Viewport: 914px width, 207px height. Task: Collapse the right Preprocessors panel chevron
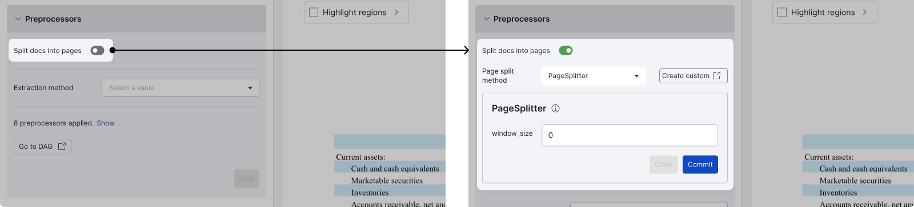click(x=487, y=19)
